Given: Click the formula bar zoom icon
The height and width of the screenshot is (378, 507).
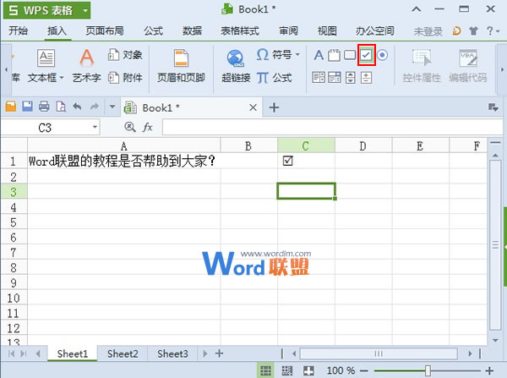Looking at the screenshot, I should click(129, 127).
